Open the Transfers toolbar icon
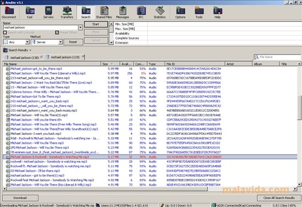The width and height of the screenshot is (302, 207). coord(67,12)
